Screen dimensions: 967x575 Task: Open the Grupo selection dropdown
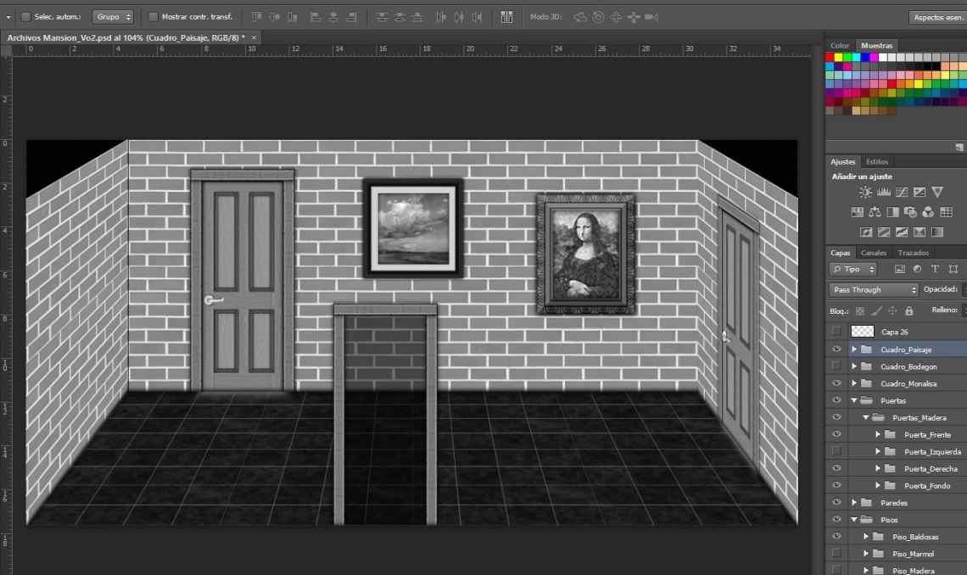click(x=112, y=17)
